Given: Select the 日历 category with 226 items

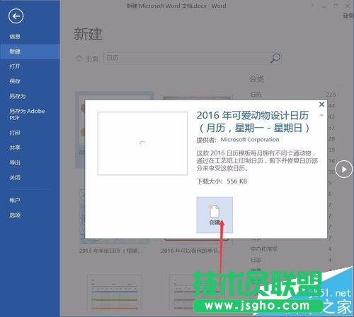Looking at the screenshot, I should click(292, 95).
